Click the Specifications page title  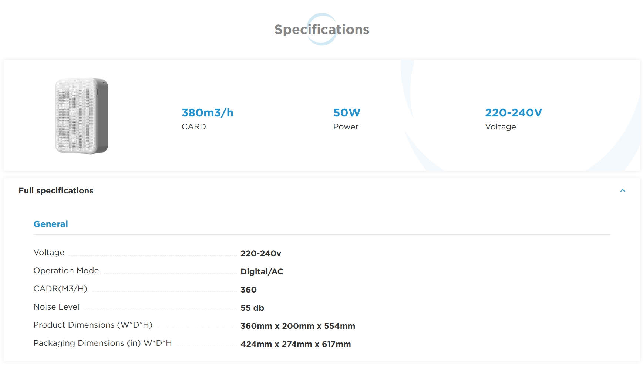pos(322,30)
